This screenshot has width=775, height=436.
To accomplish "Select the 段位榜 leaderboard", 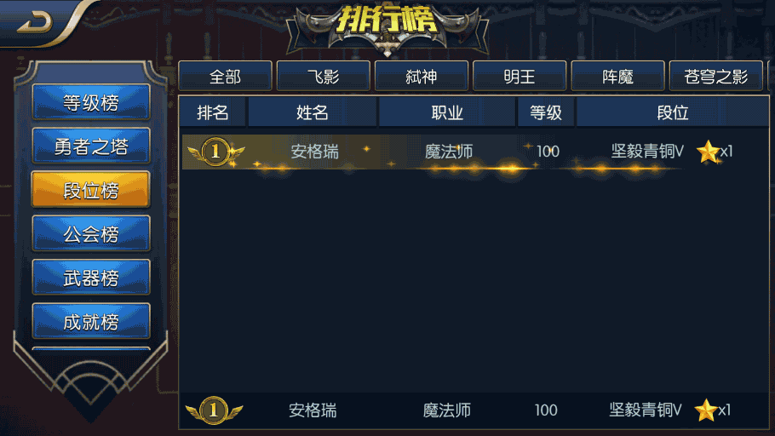I will coord(91,190).
